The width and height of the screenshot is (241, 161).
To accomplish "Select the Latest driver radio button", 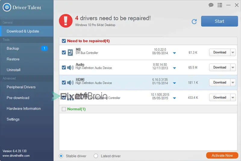I will click(96, 156).
